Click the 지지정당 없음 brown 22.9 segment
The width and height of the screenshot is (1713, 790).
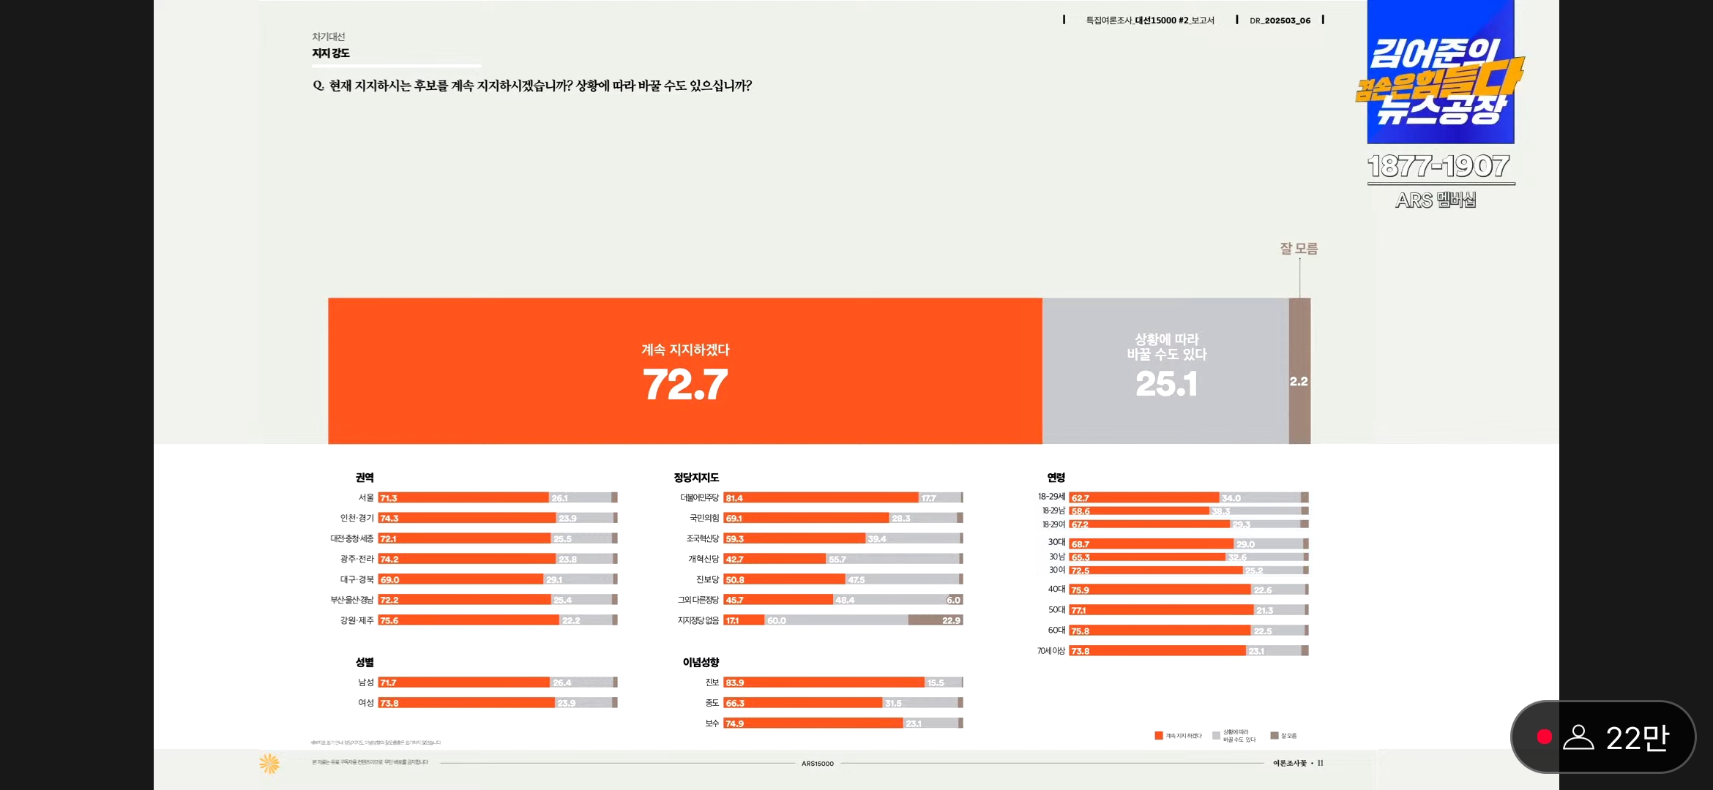point(935,620)
